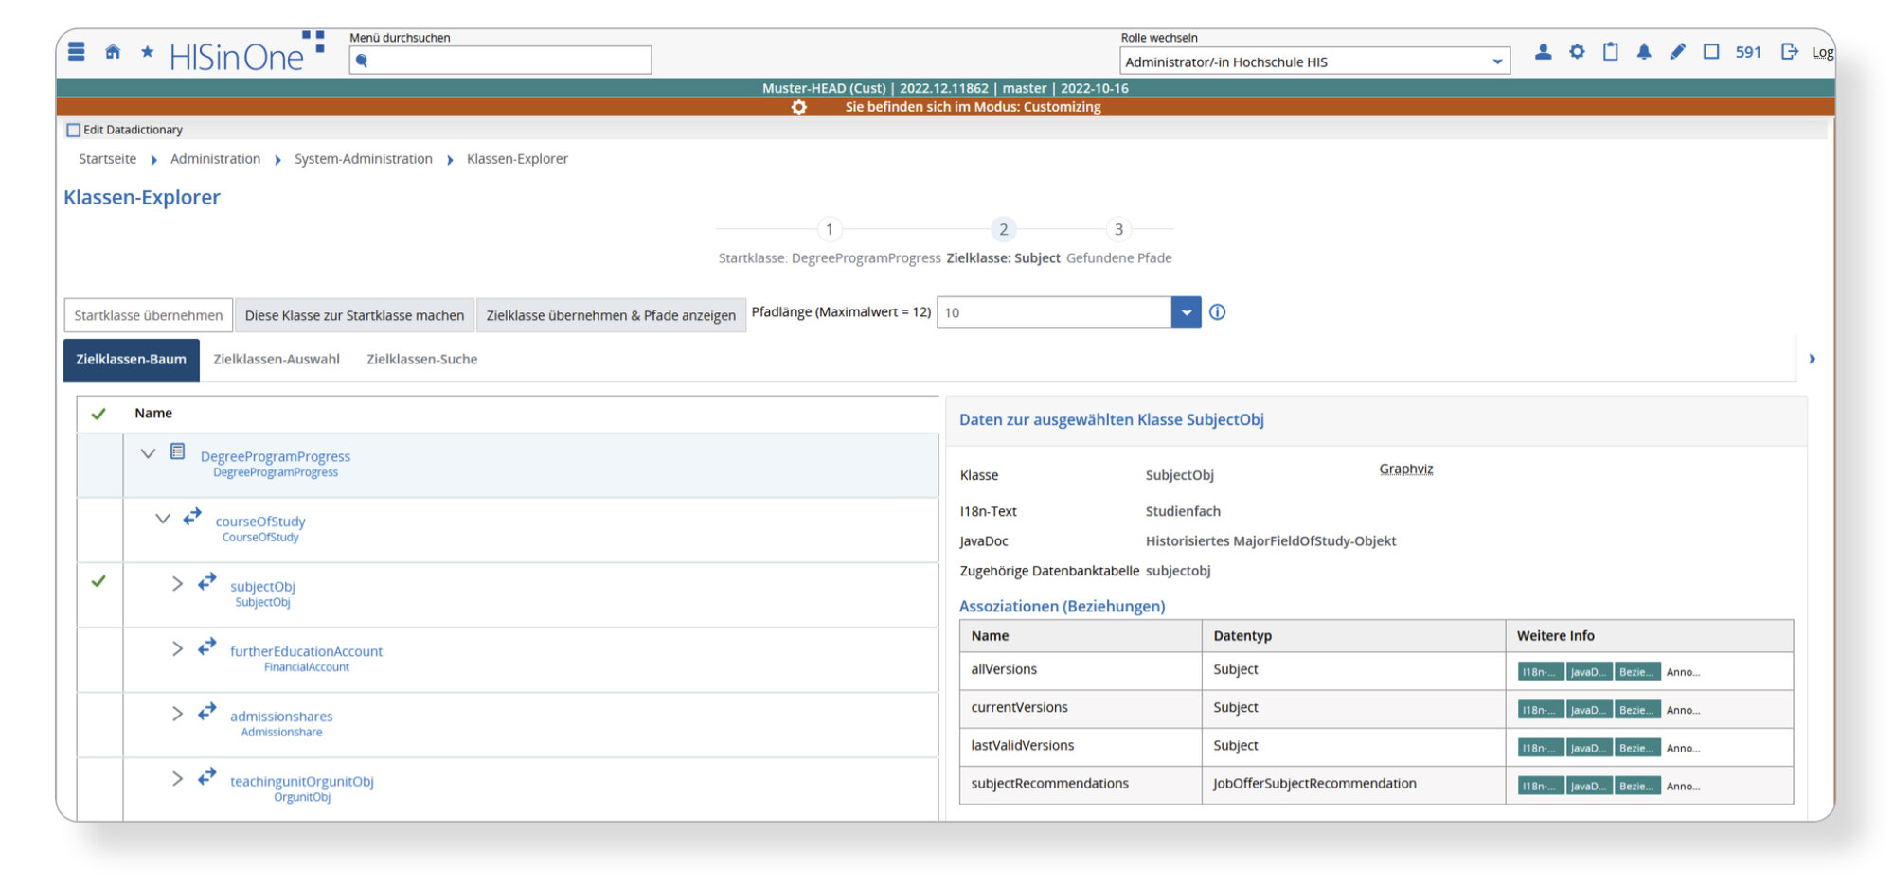Screen dimensions: 1894x885
Task: Collapse the courseOfStudy tree node
Action: click(163, 519)
